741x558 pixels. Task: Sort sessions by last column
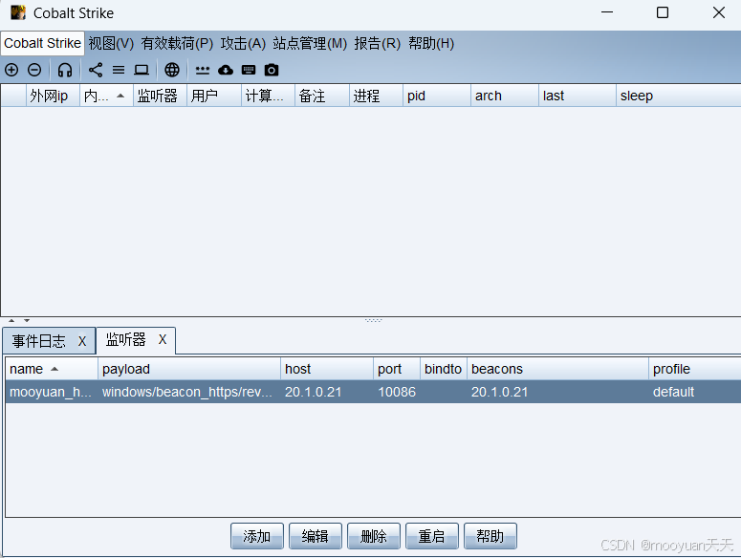pos(578,96)
